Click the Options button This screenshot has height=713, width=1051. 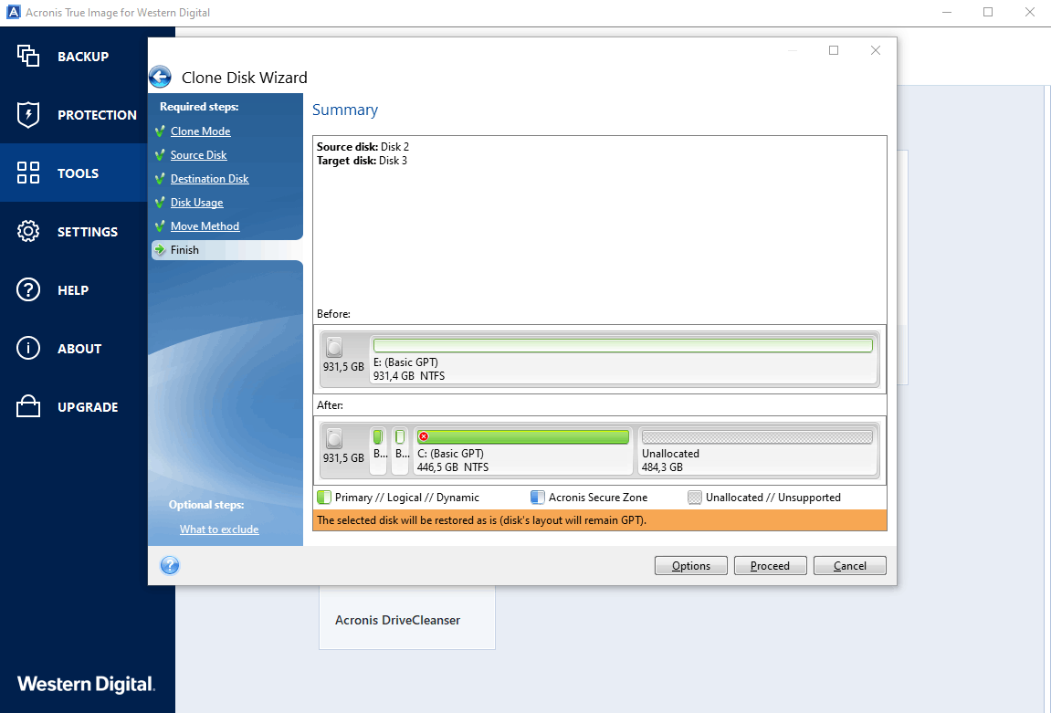691,566
